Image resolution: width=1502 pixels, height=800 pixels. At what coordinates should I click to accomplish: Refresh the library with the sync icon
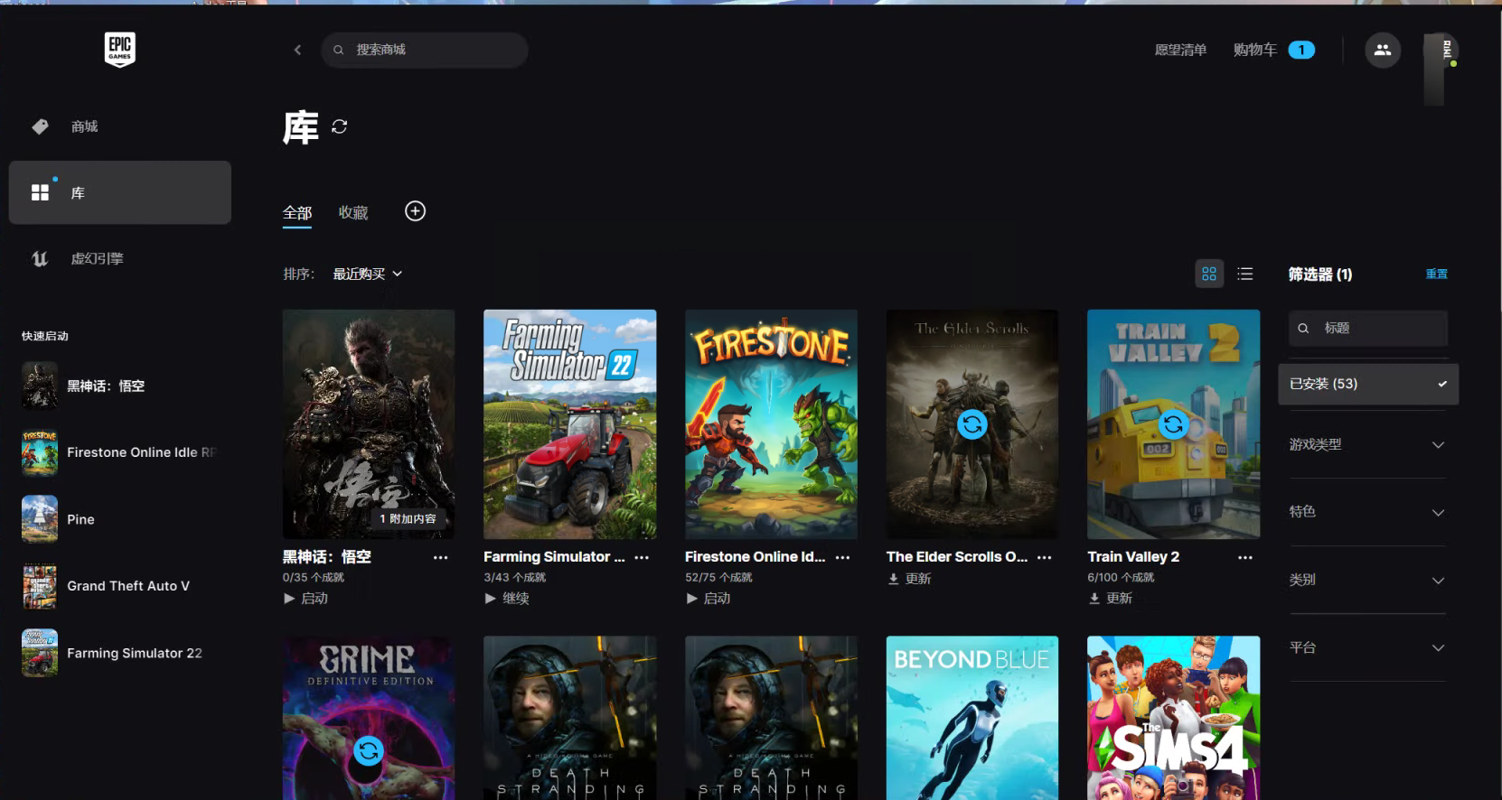[339, 126]
